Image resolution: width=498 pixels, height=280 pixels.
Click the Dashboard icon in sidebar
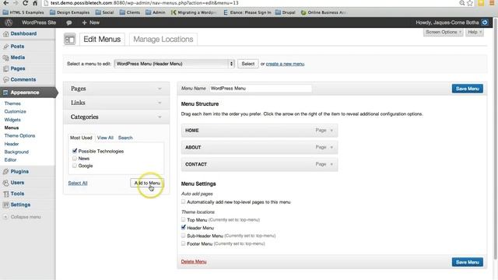[x=5, y=34]
